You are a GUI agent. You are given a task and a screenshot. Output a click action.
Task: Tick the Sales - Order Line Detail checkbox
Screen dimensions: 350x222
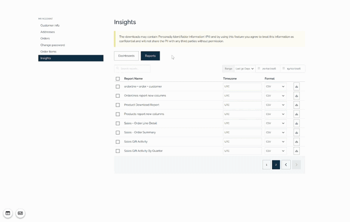[x=117, y=123]
